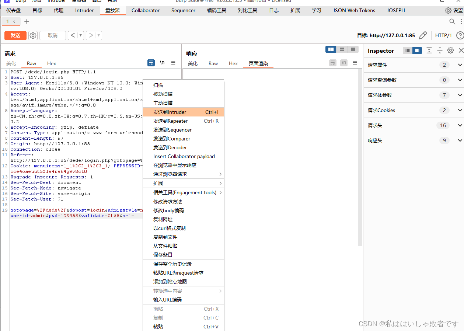Viewport: 464px width, 331px height.
Task: Open the request panel hamburger menu
Action: click(173, 63)
